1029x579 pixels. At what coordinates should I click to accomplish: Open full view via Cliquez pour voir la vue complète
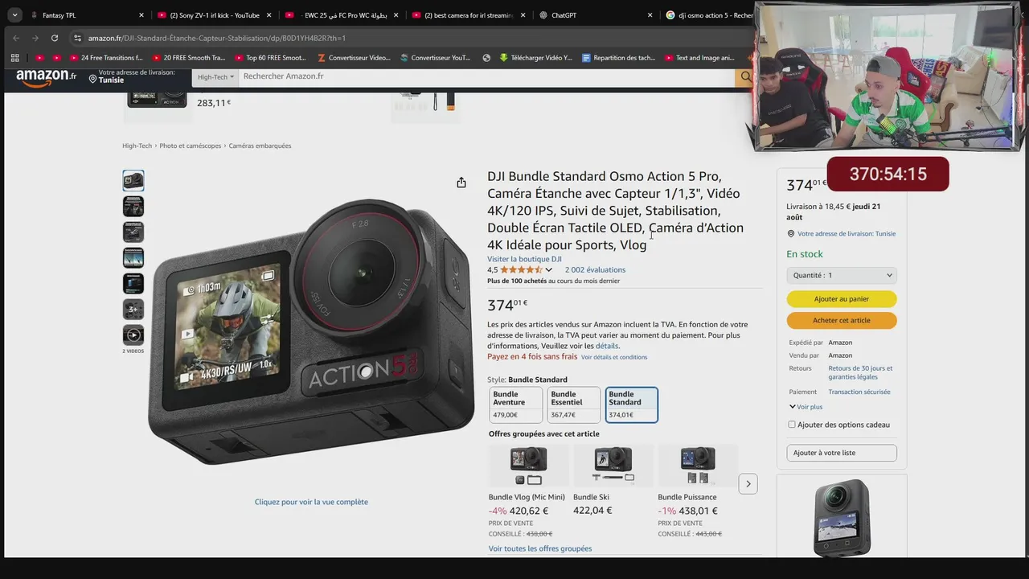coord(311,502)
